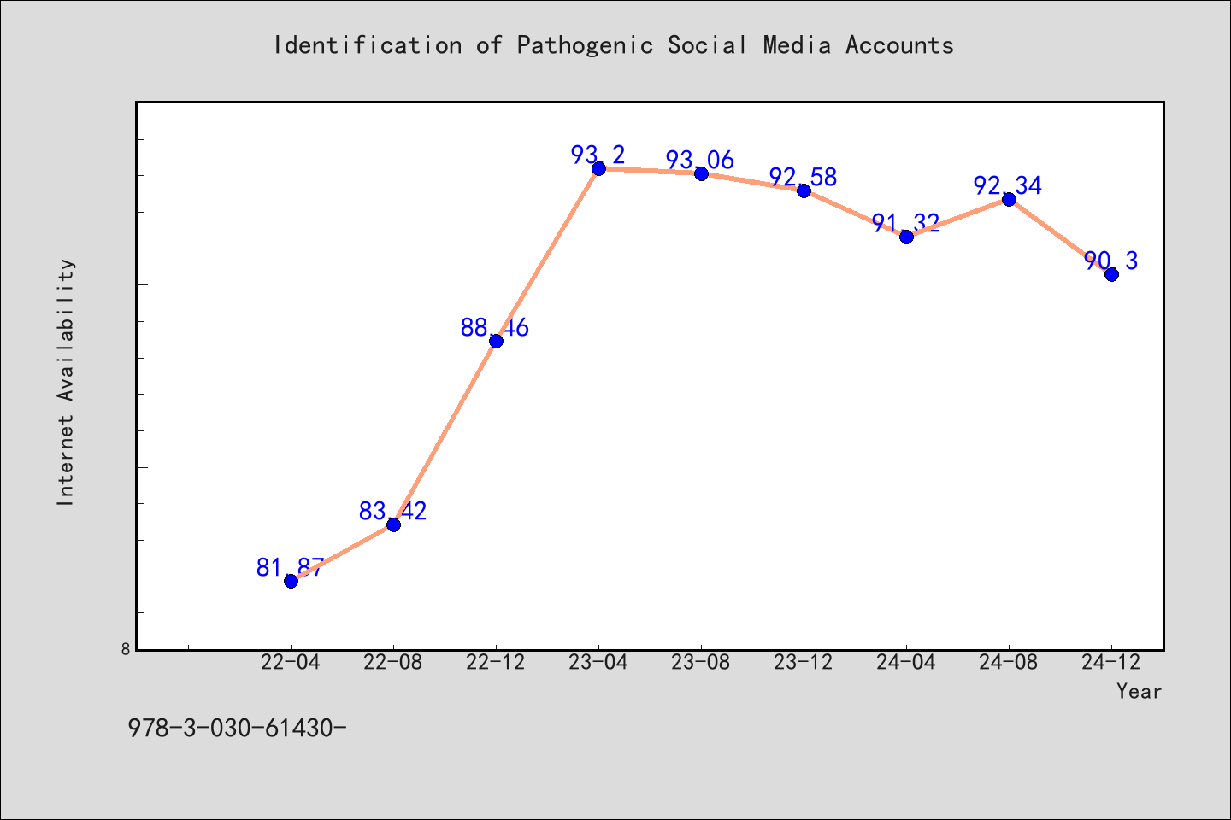Click the 23-08 x-axis tick label
The width and height of the screenshot is (1231, 820).
click(701, 663)
